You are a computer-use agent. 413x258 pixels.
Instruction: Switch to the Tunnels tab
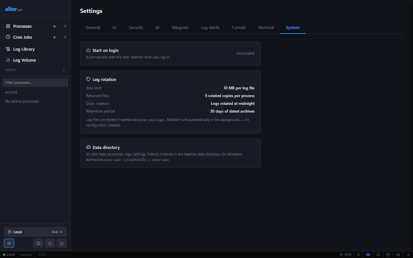point(239,28)
